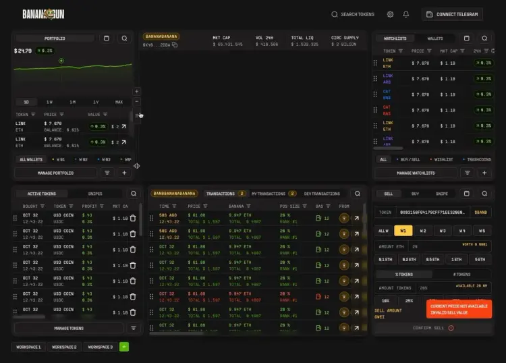
Task: Click the Manage Tokens button
Action: tap(69, 327)
